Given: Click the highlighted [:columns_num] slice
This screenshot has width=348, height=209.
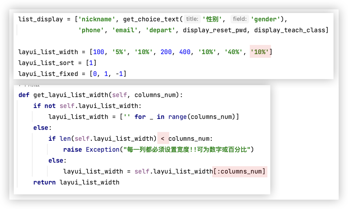Looking at the screenshot, I should pos(239,171).
